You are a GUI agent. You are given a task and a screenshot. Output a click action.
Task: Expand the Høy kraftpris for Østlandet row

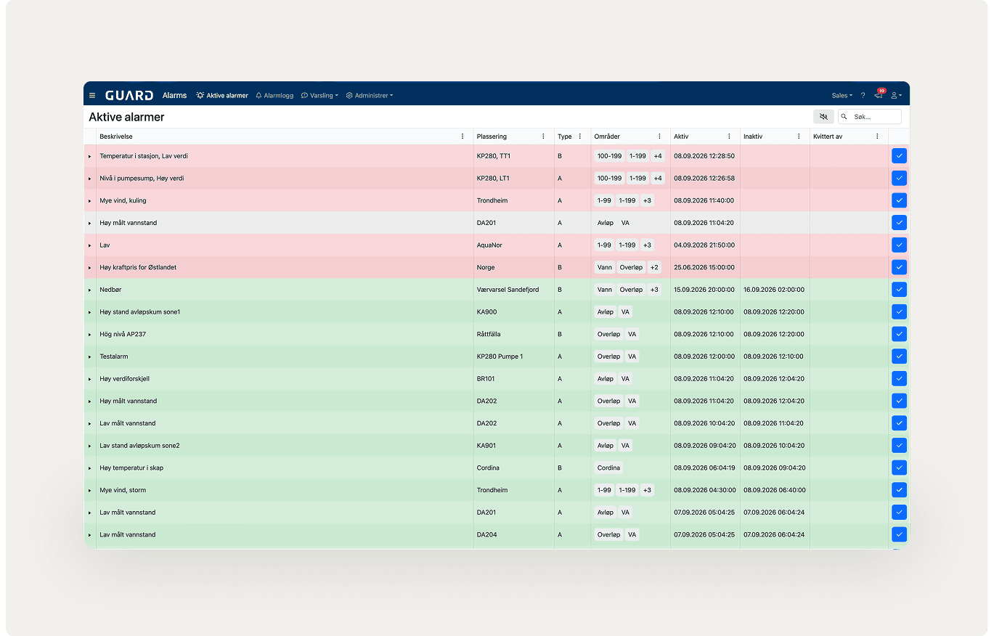(x=90, y=267)
